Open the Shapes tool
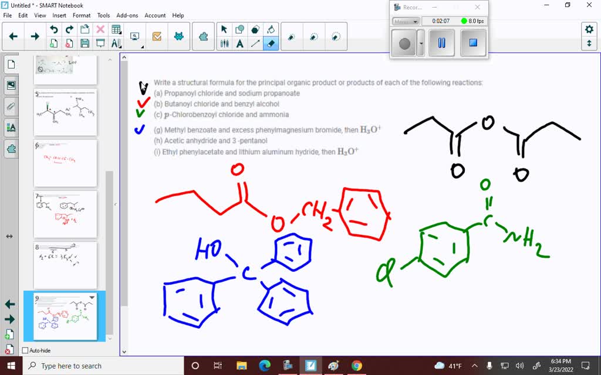 pos(239,29)
